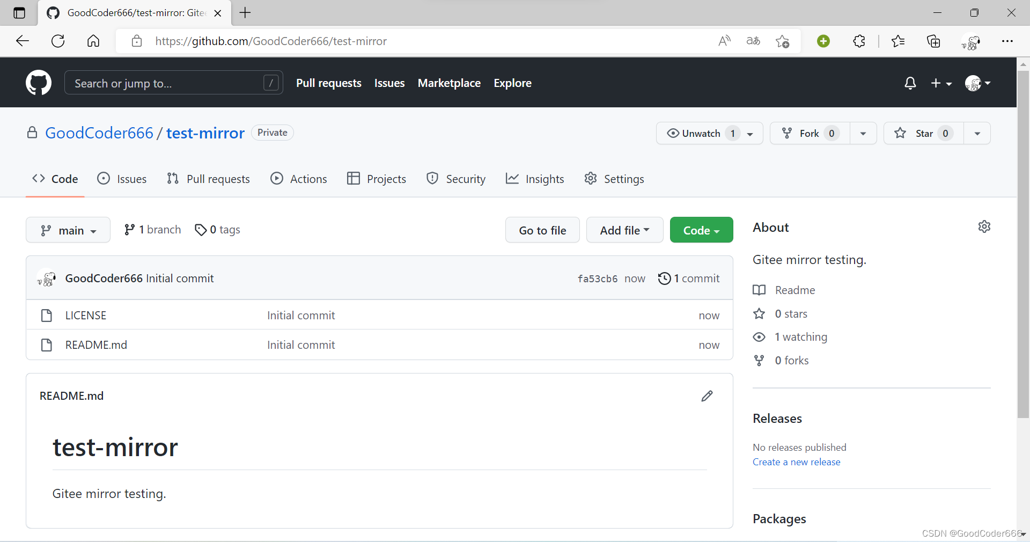Viewport: 1030px width, 542px height.
Task: Open the user avatar menu in GitHub header
Action: tap(977, 83)
